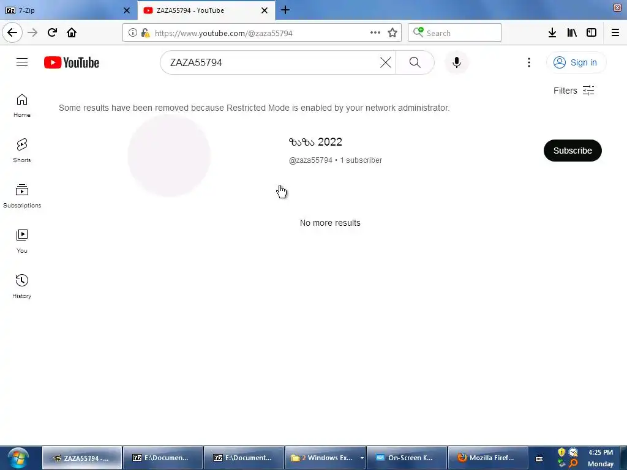Close the 7-Zip tab
Image resolution: width=627 pixels, height=470 pixels.
pos(127,10)
